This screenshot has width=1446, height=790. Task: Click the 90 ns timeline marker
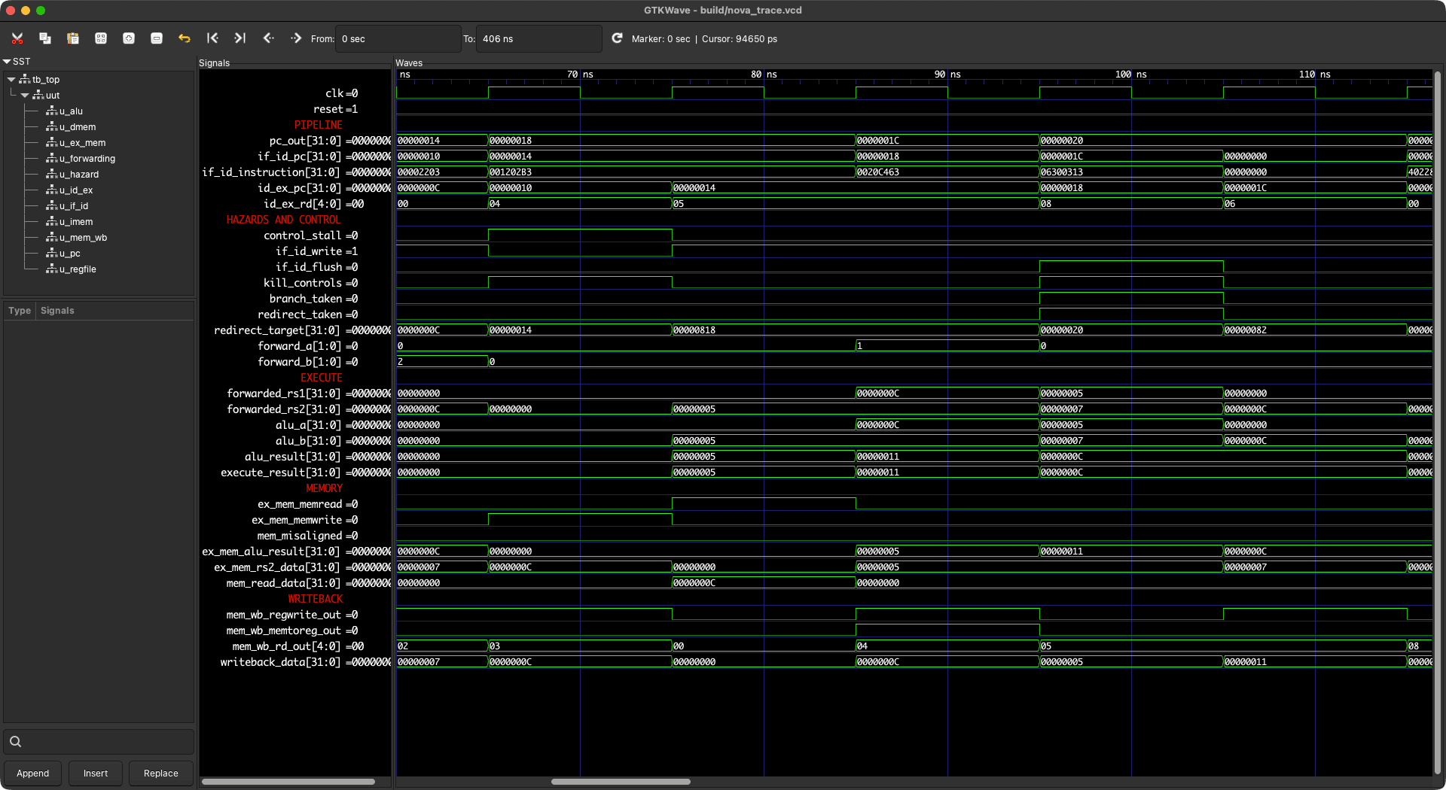(947, 74)
